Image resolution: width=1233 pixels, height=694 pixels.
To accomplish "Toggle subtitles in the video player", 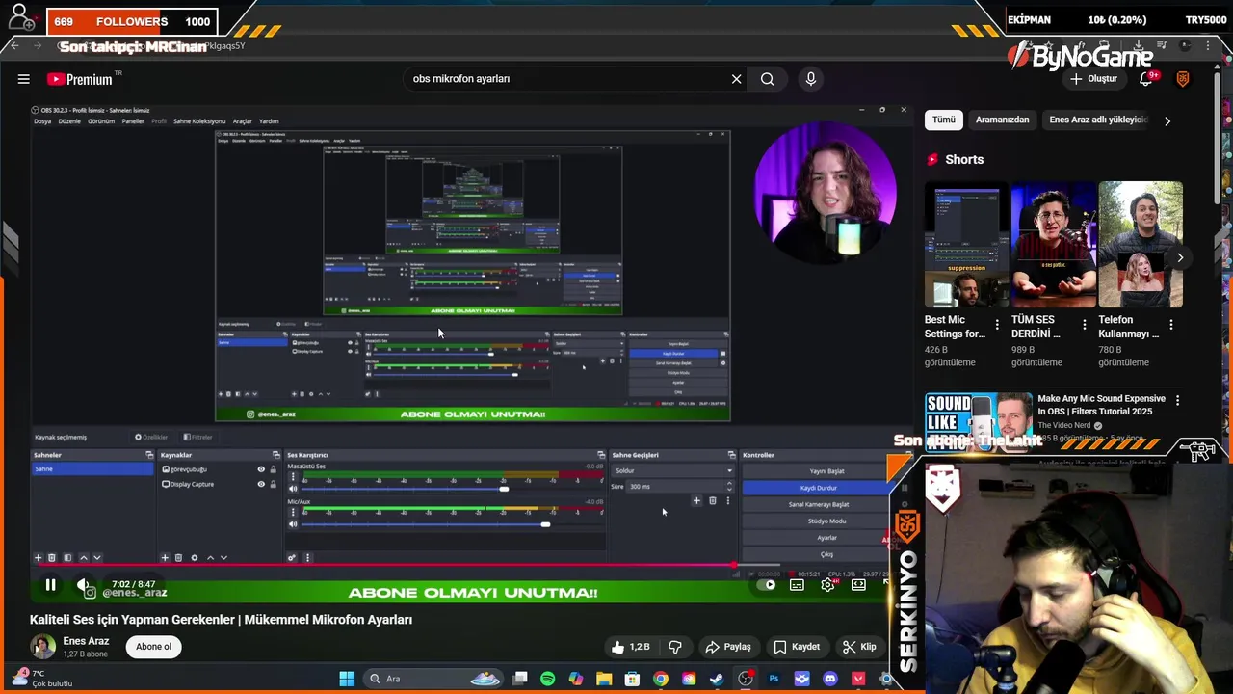I will [x=797, y=584].
